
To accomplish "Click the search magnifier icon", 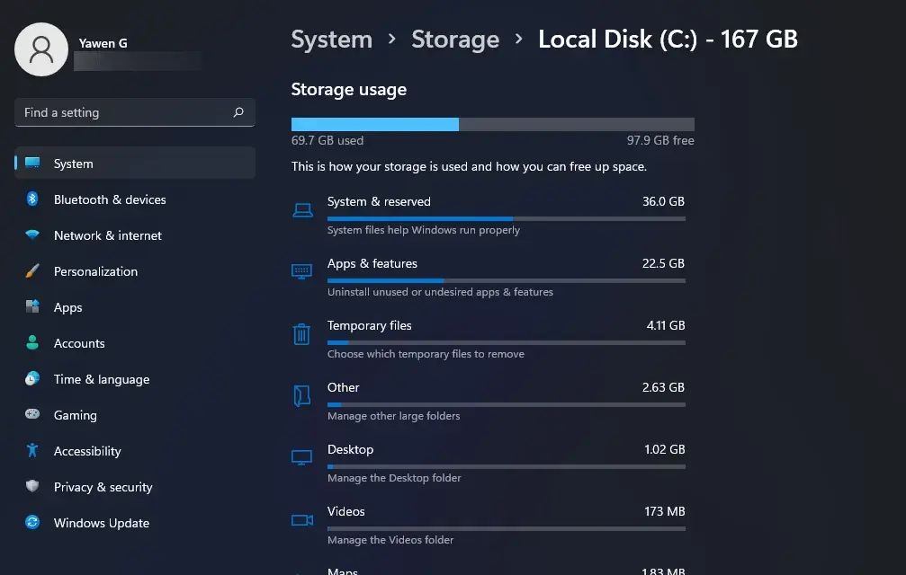I will (x=238, y=112).
